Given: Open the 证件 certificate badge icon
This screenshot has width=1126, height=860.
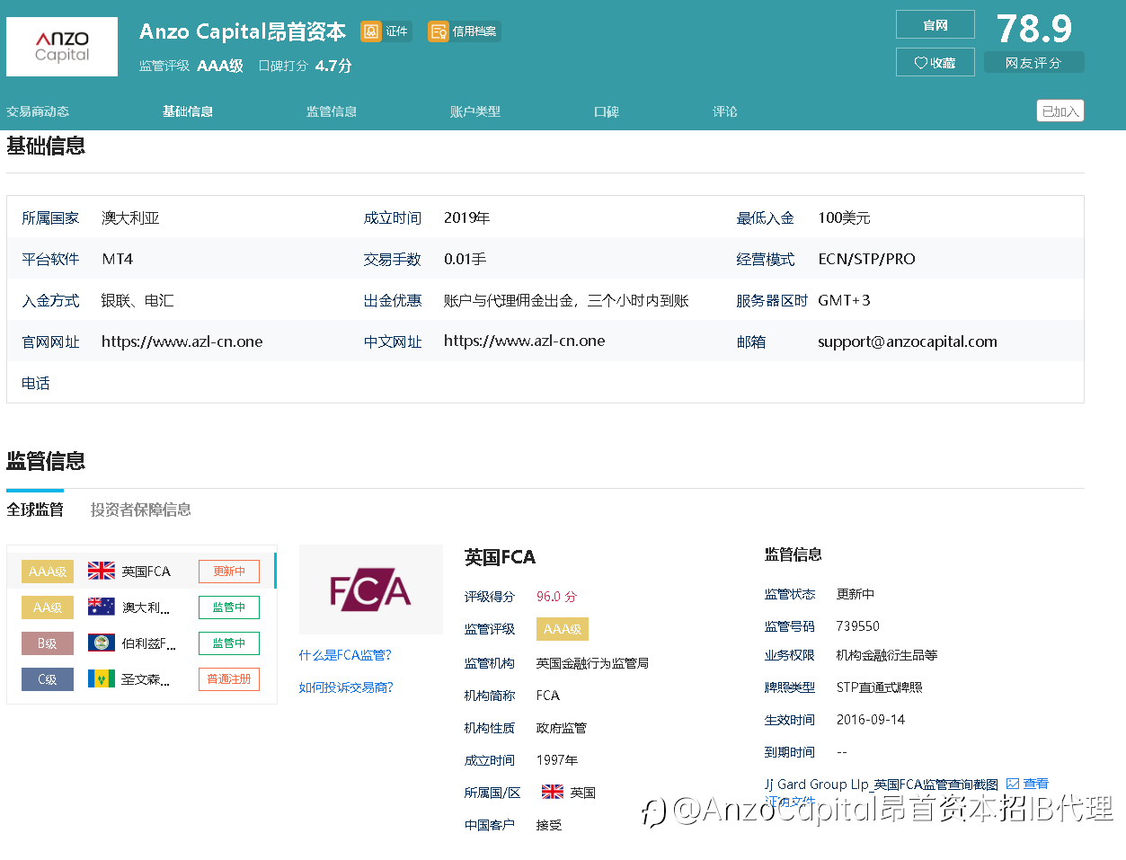Looking at the screenshot, I should tap(371, 31).
